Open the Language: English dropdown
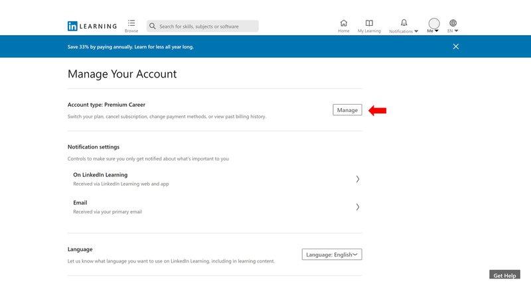The image size is (531, 297). 332,255
